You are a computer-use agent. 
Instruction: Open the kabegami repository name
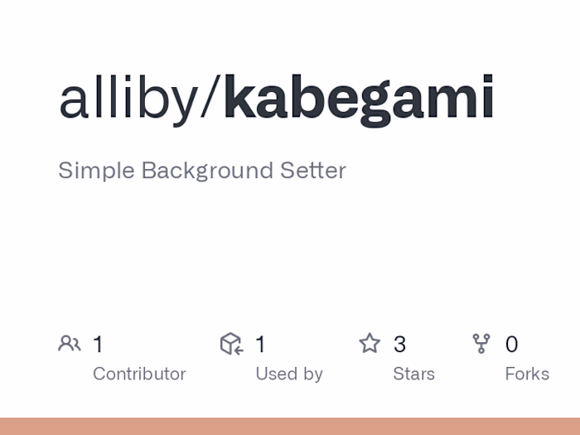point(359,98)
